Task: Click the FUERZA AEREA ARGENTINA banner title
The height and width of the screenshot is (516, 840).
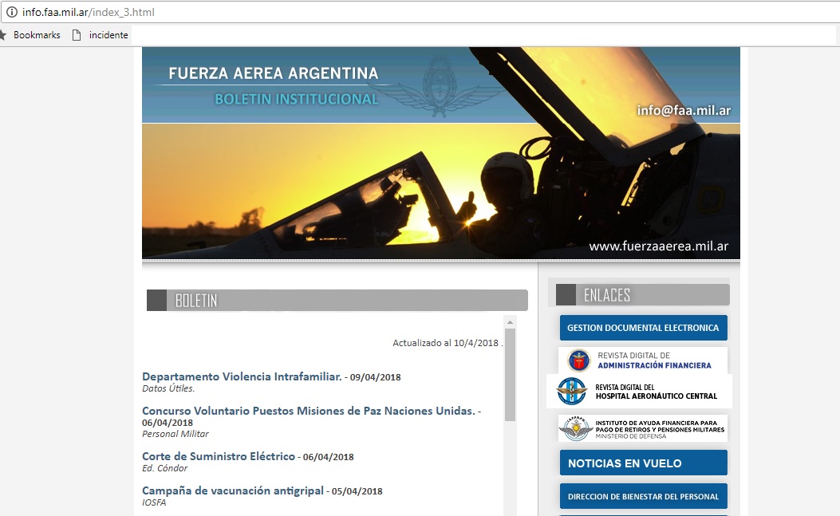Action: pos(273,73)
